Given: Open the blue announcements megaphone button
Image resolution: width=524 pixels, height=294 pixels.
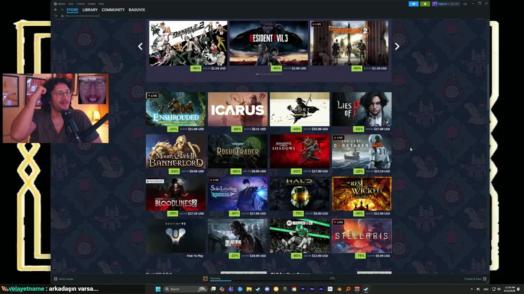Looking at the screenshot, I should 413,4.
